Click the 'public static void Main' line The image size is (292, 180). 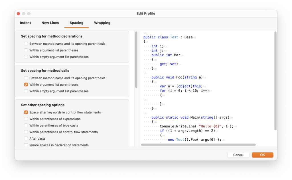click(x=190, y=117)
